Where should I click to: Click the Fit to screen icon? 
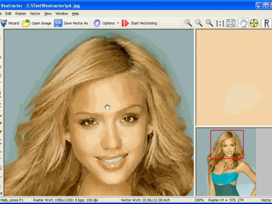(231, 23)
